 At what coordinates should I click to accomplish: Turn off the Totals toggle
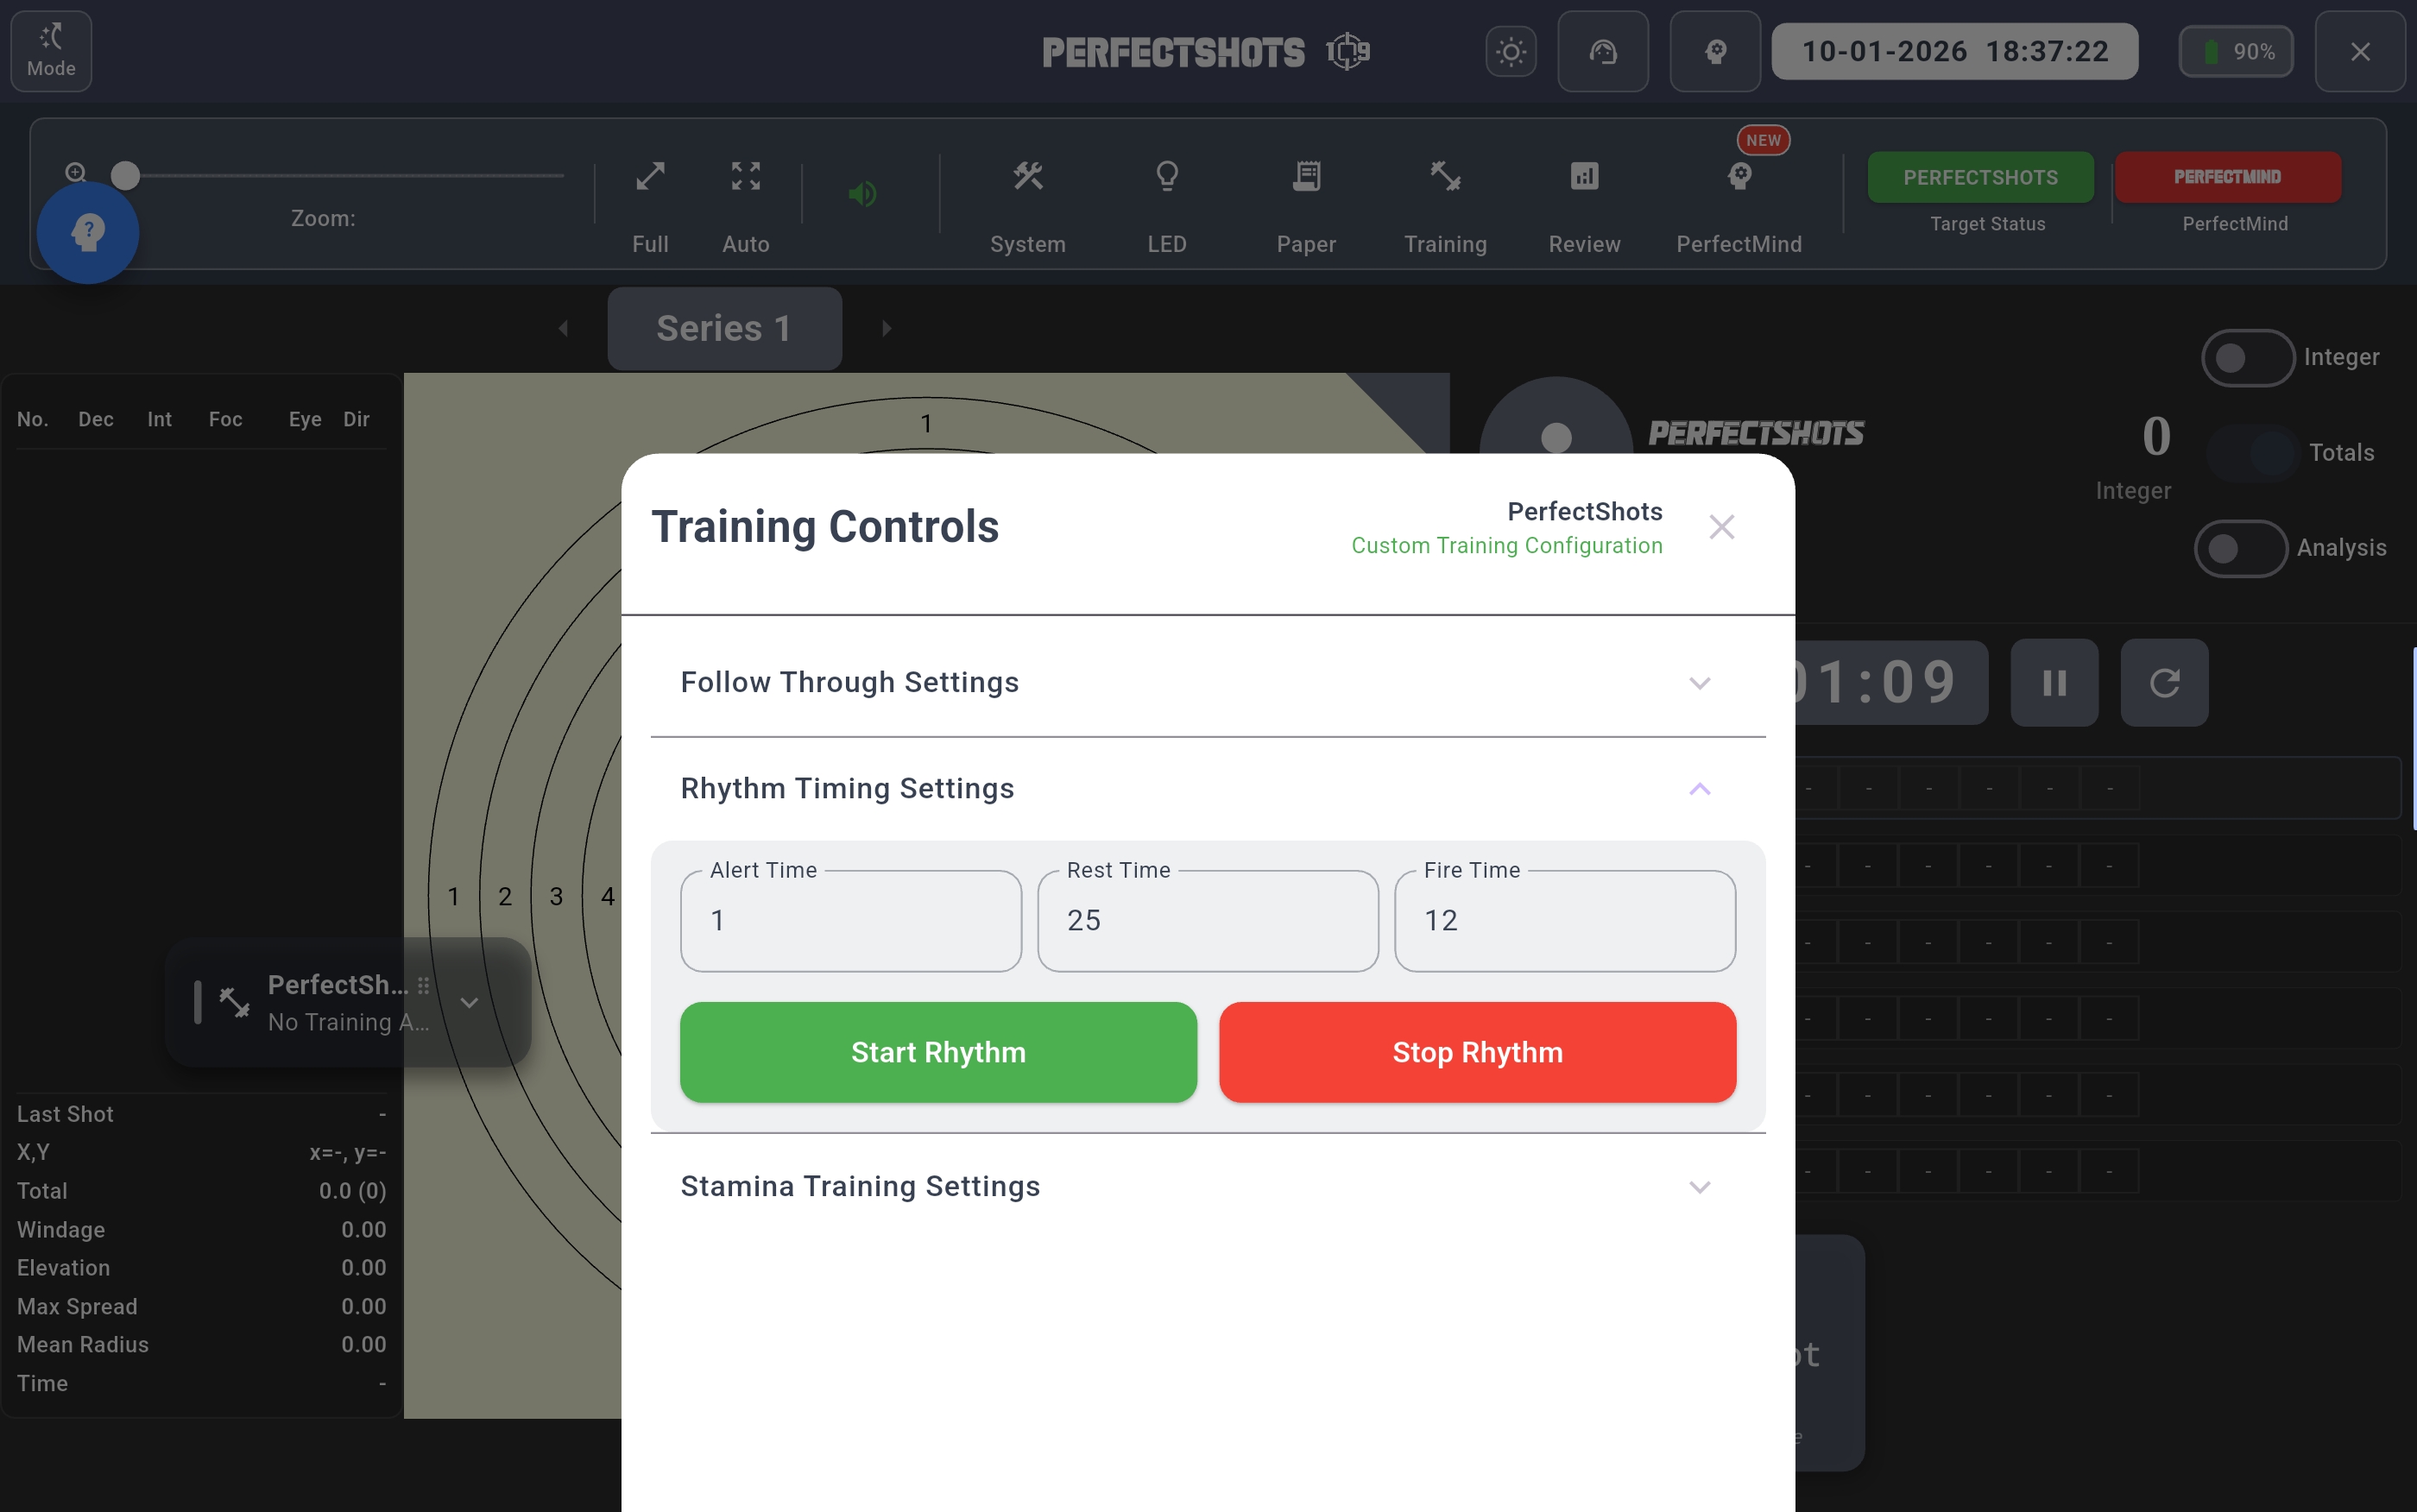[2252, 453]
